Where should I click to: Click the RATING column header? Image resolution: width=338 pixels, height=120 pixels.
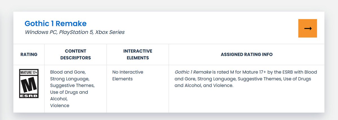[x=29, y=54]
